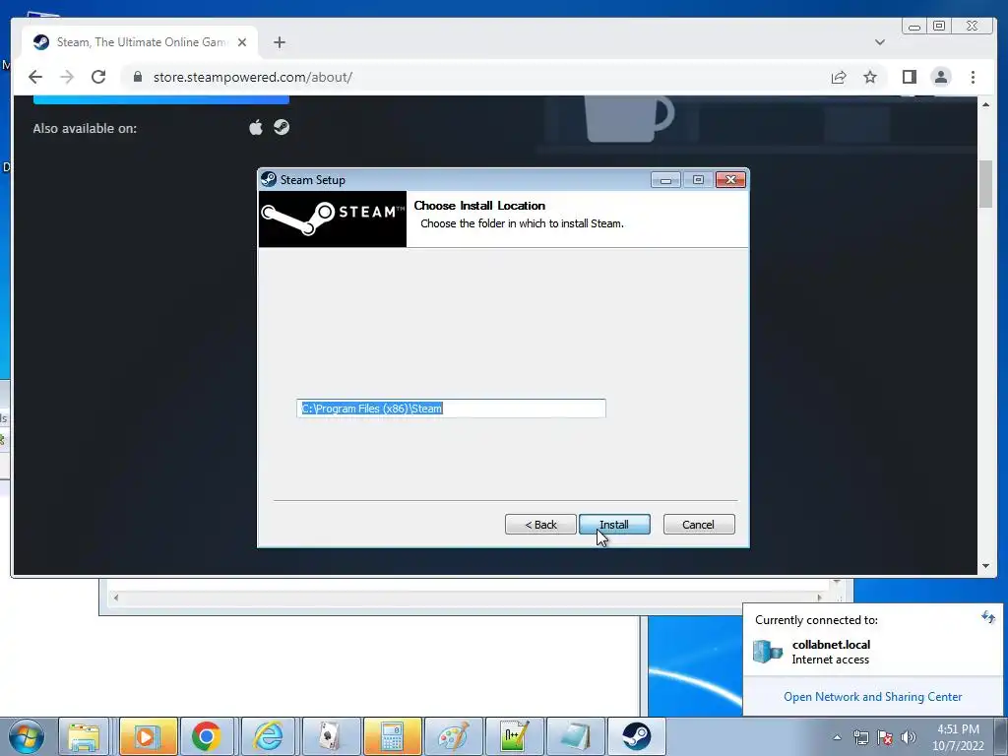Click page scrollbar down arrow
This screenshot has width=1008, height=756.
[x=985, y=566]
